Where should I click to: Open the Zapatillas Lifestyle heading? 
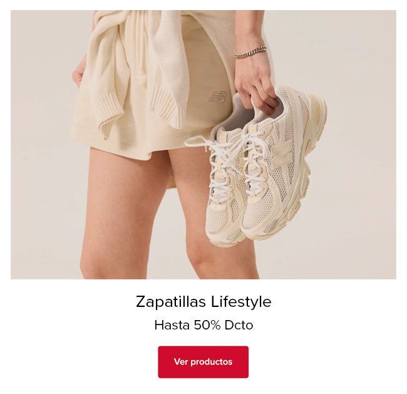(x=203, y=301)
